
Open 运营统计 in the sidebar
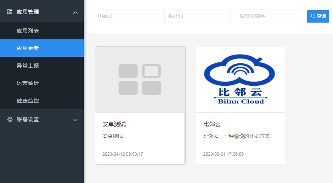(42, 83)
